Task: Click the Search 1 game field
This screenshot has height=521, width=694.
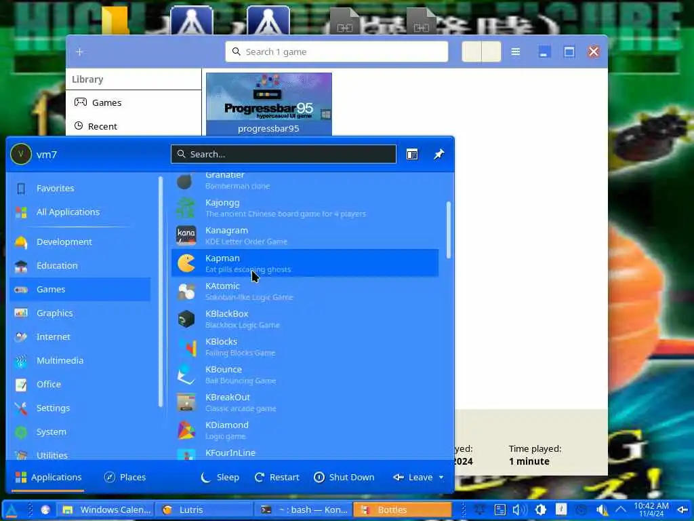Action: click(336, 52)
